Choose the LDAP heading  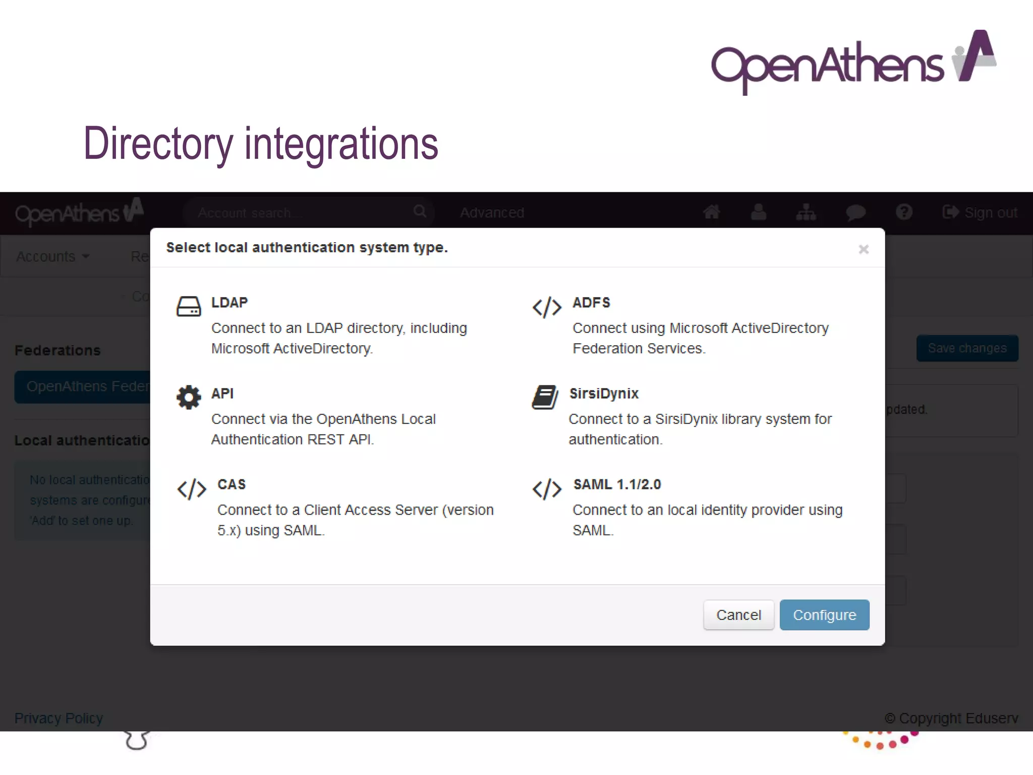(229, 303)
